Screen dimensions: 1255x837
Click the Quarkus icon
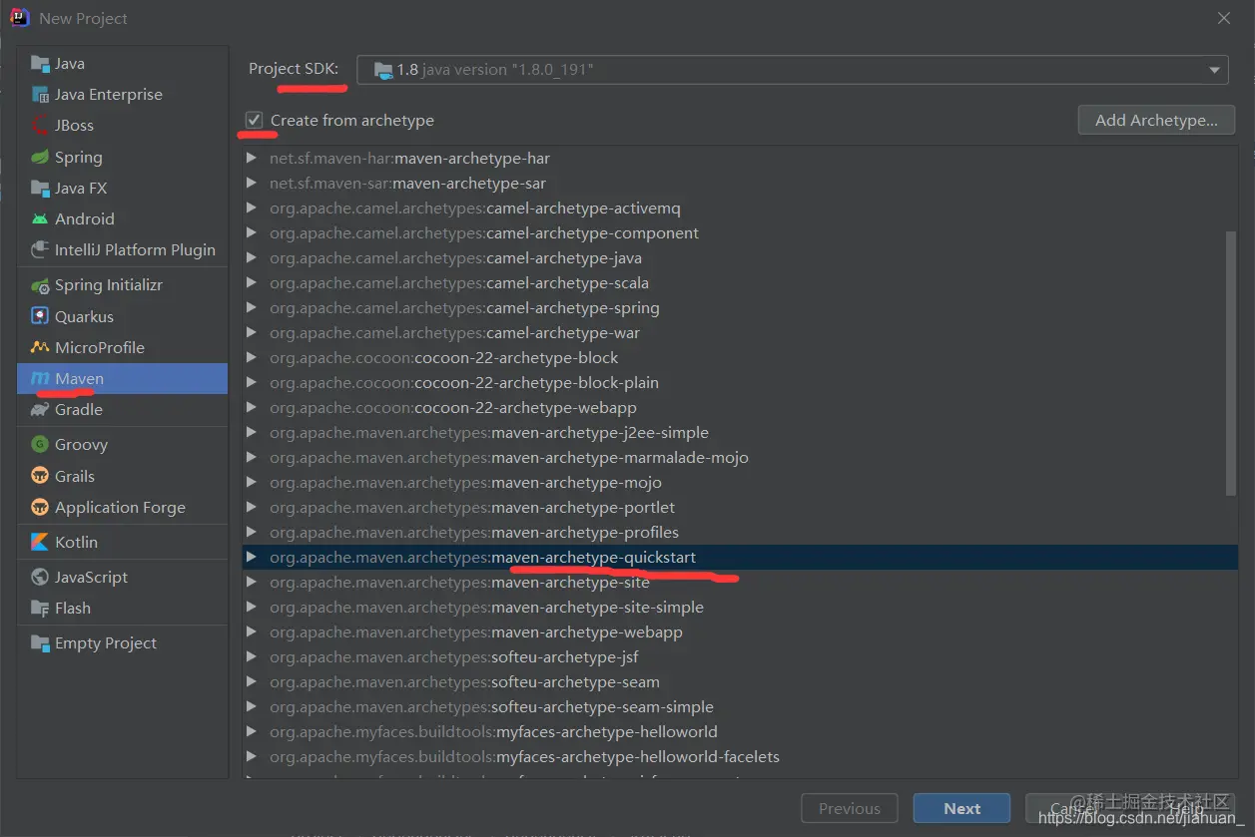(40, 316)
